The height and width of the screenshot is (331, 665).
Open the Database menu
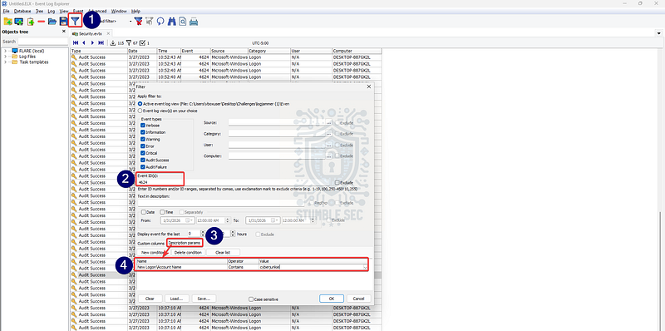(x=22, y=11)
